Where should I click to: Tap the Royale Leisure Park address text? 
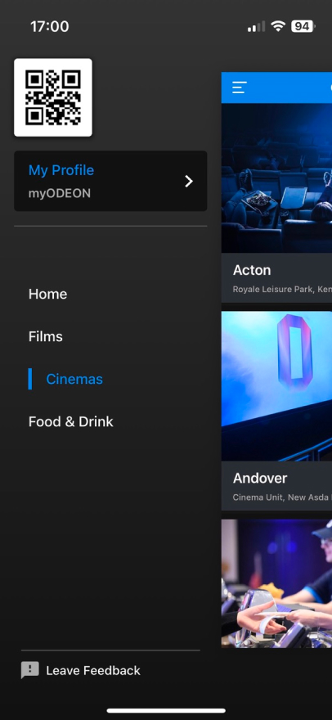(282, 290)
